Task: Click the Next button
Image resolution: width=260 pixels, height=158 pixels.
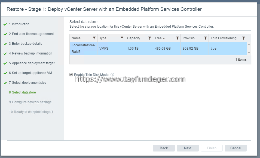Action: click(188, 148)
